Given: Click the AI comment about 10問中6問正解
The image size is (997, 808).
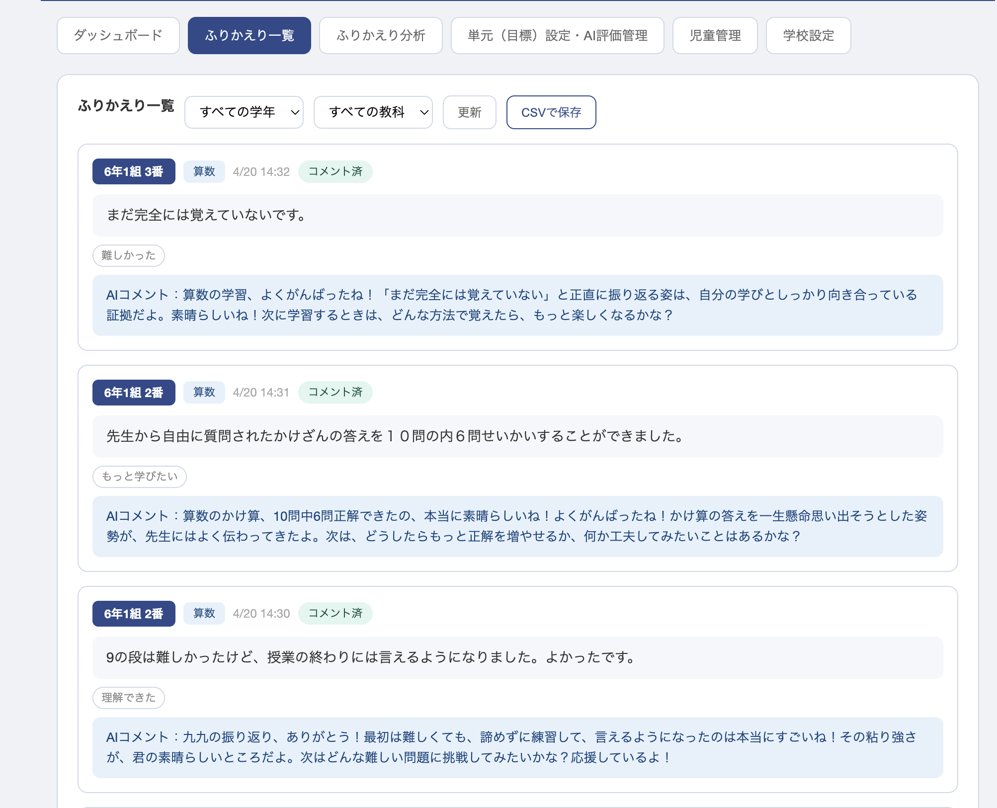Looking at the screenshot, I should pyautogui.click(x=517, y=526).
